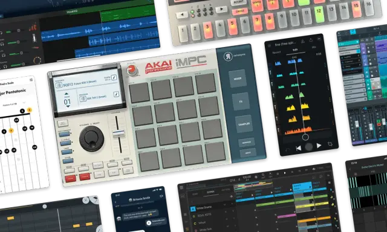
Task: Open the FX panel in iMPC
Action: pos(241,101)
